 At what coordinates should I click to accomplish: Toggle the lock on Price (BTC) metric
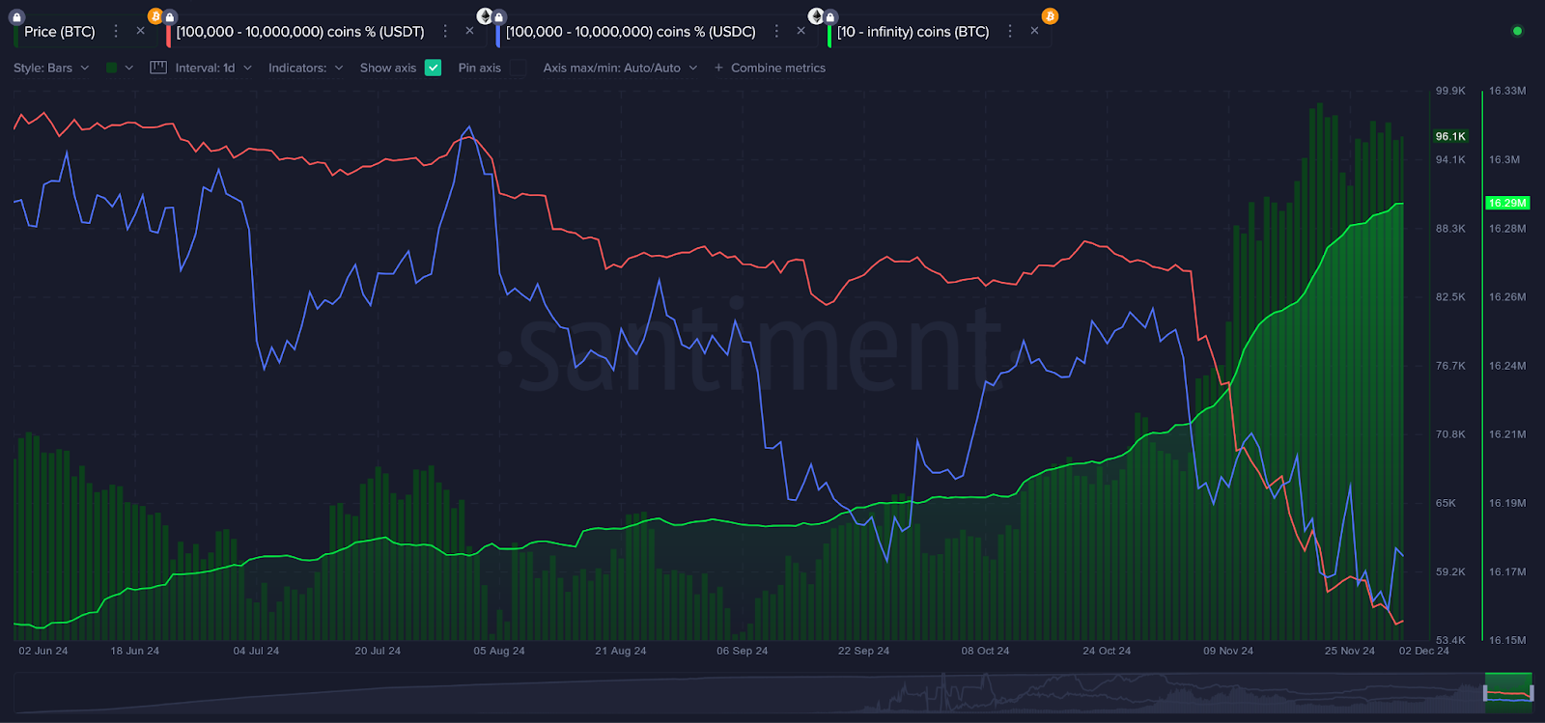[16, 17]
